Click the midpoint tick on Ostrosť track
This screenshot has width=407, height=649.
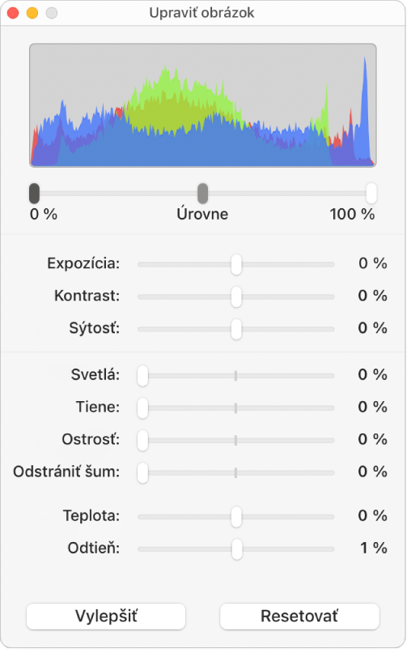point(236,440)
